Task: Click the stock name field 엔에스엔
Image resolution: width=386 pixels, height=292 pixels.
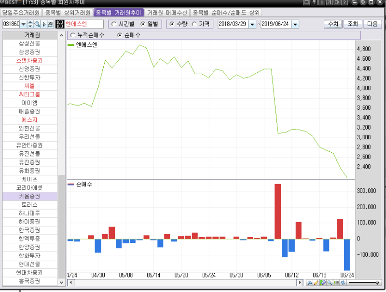Action: pyautogui.click(x=84, y=24)
